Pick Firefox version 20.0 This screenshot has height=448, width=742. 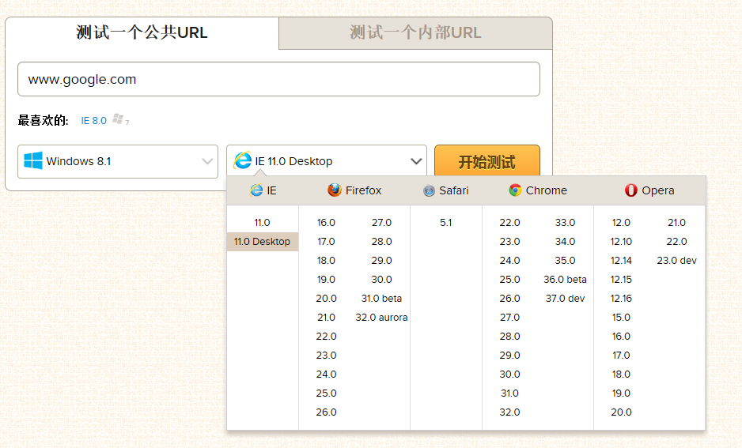click(x=326, y=298)
